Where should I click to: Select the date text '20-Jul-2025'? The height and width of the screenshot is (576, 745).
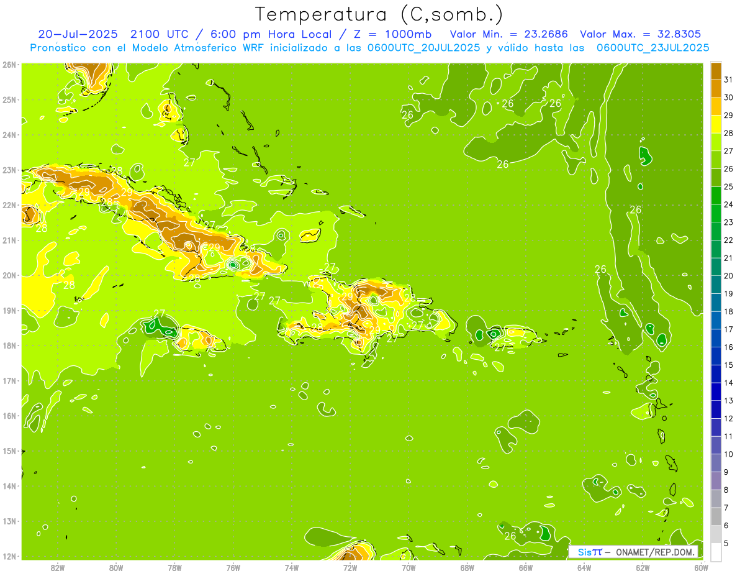(x=78, y=34)
